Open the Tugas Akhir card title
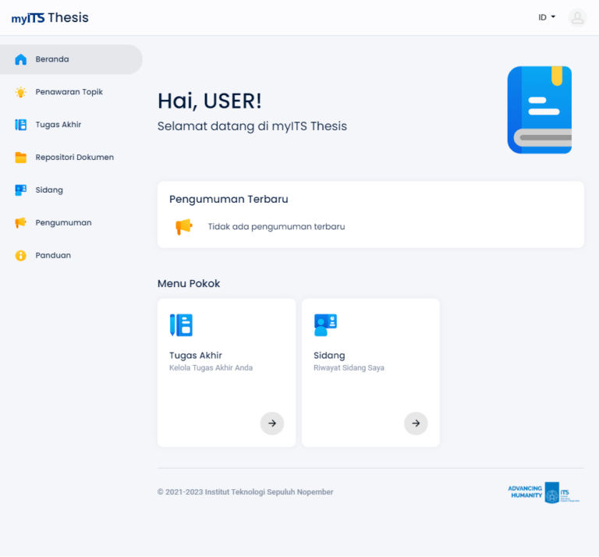Screen dimensions: 599x557 coord(196,355)
